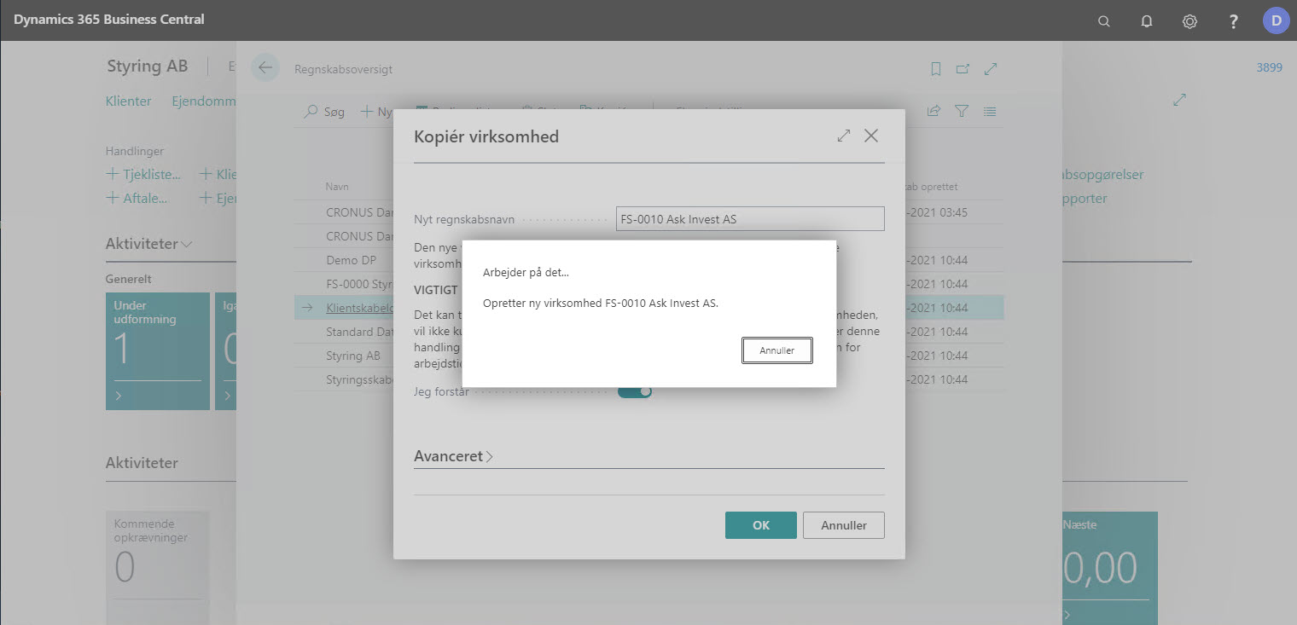Click Annuller in the progress message box
The width and height of the screenshot is (1297, 625).
click(777, 350)
